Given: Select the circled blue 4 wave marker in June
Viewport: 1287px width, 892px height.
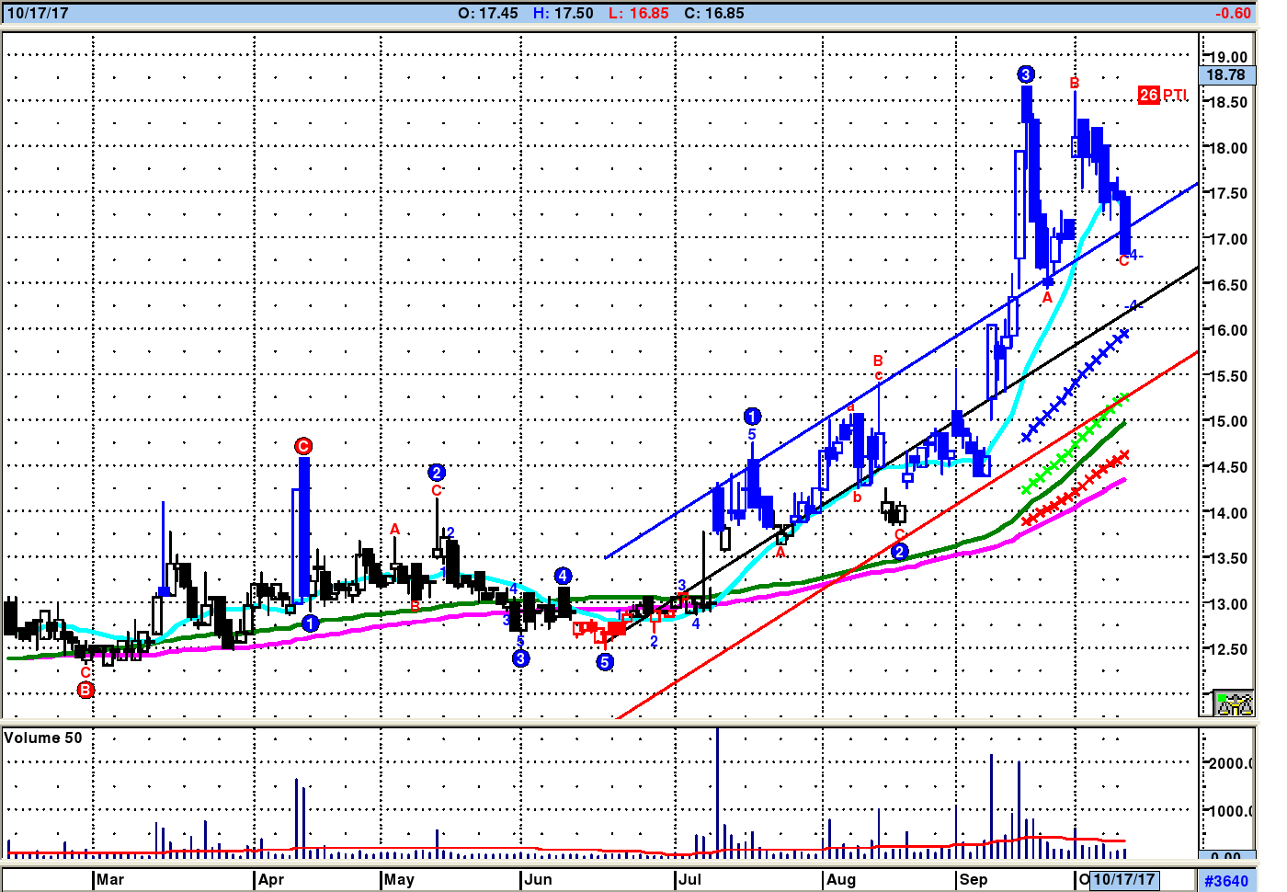Looking at the screenshot, I should coord(563,576).
